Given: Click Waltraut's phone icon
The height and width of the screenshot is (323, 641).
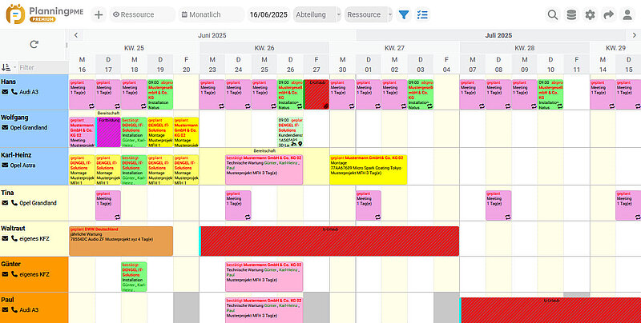Looking at the screenshot, I should click(14, 238).
